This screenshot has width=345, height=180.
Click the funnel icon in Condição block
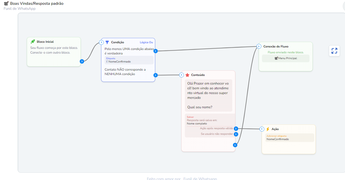click(x=107, y=42)
